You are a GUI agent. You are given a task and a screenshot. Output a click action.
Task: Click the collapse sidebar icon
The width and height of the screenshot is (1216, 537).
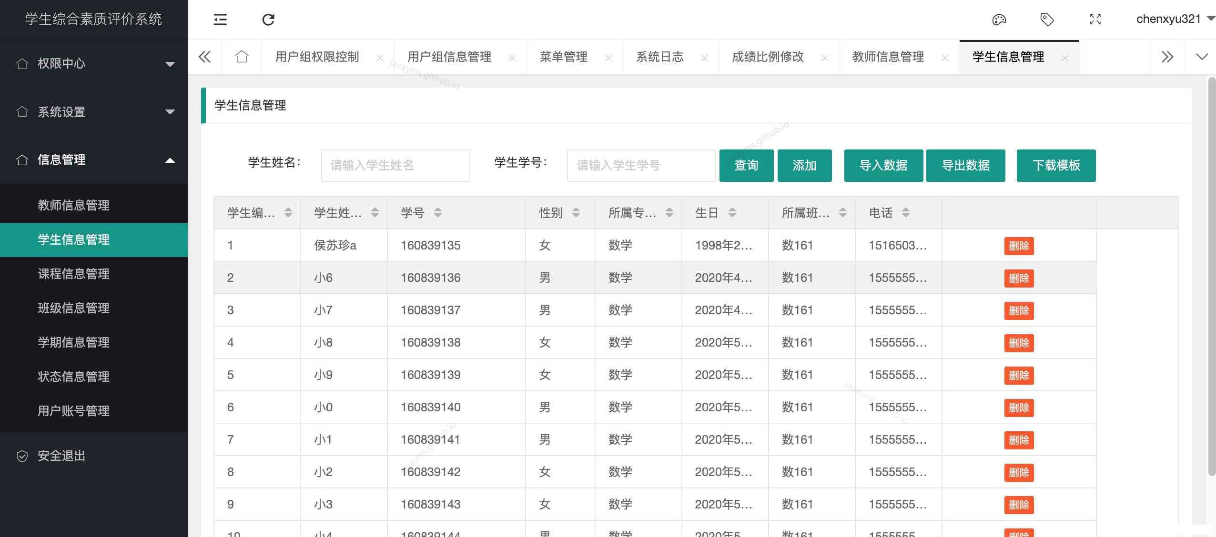[220, 20]
